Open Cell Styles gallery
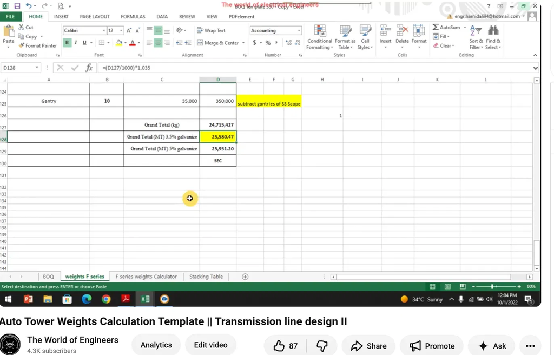The image size is (554, 355). pos(365,37)
